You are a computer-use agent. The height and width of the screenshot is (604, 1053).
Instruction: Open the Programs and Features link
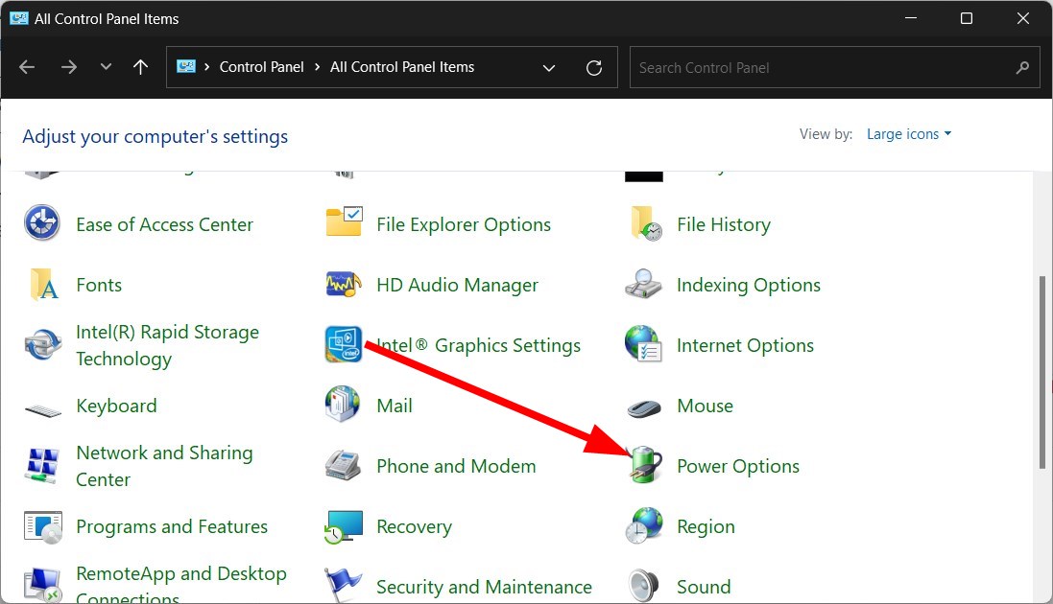[x=172, y=526]
